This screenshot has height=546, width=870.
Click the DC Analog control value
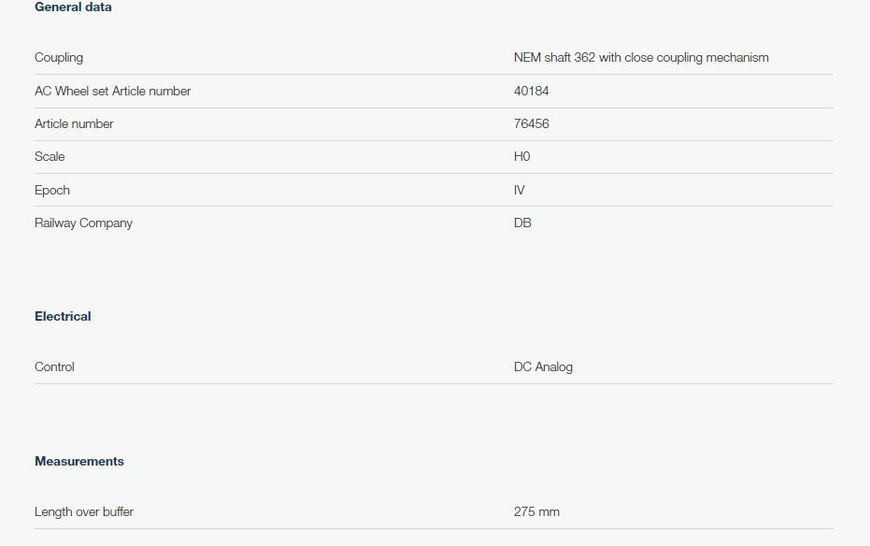[x=543, y=367]
